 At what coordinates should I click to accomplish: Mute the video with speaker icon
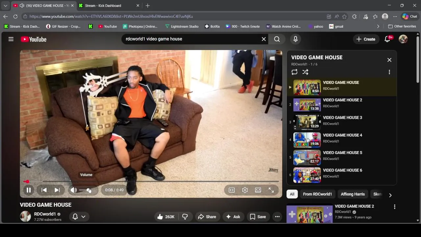74,190
